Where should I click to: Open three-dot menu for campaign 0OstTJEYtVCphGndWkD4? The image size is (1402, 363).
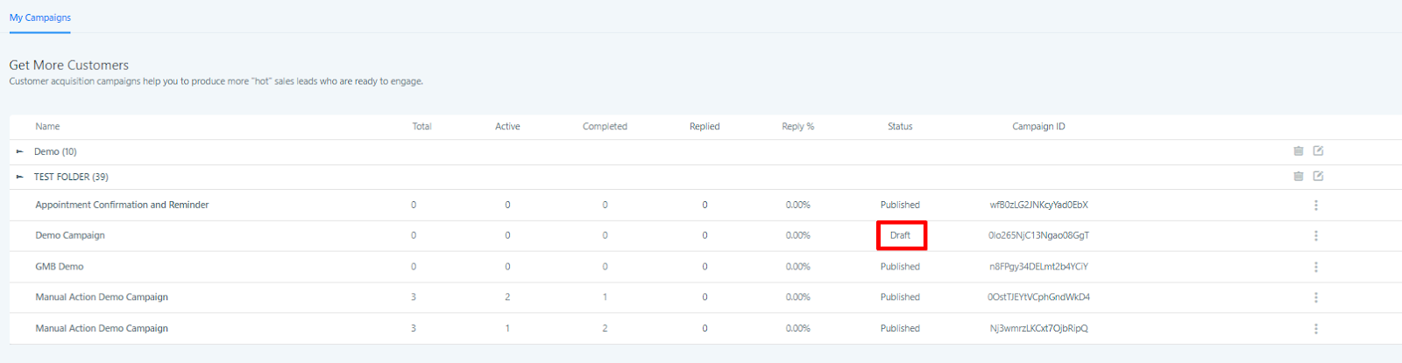pyautogui.click(x=1315, y=297)
